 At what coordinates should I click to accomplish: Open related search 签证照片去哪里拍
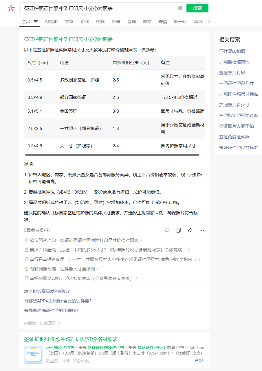tap(237, 126)
